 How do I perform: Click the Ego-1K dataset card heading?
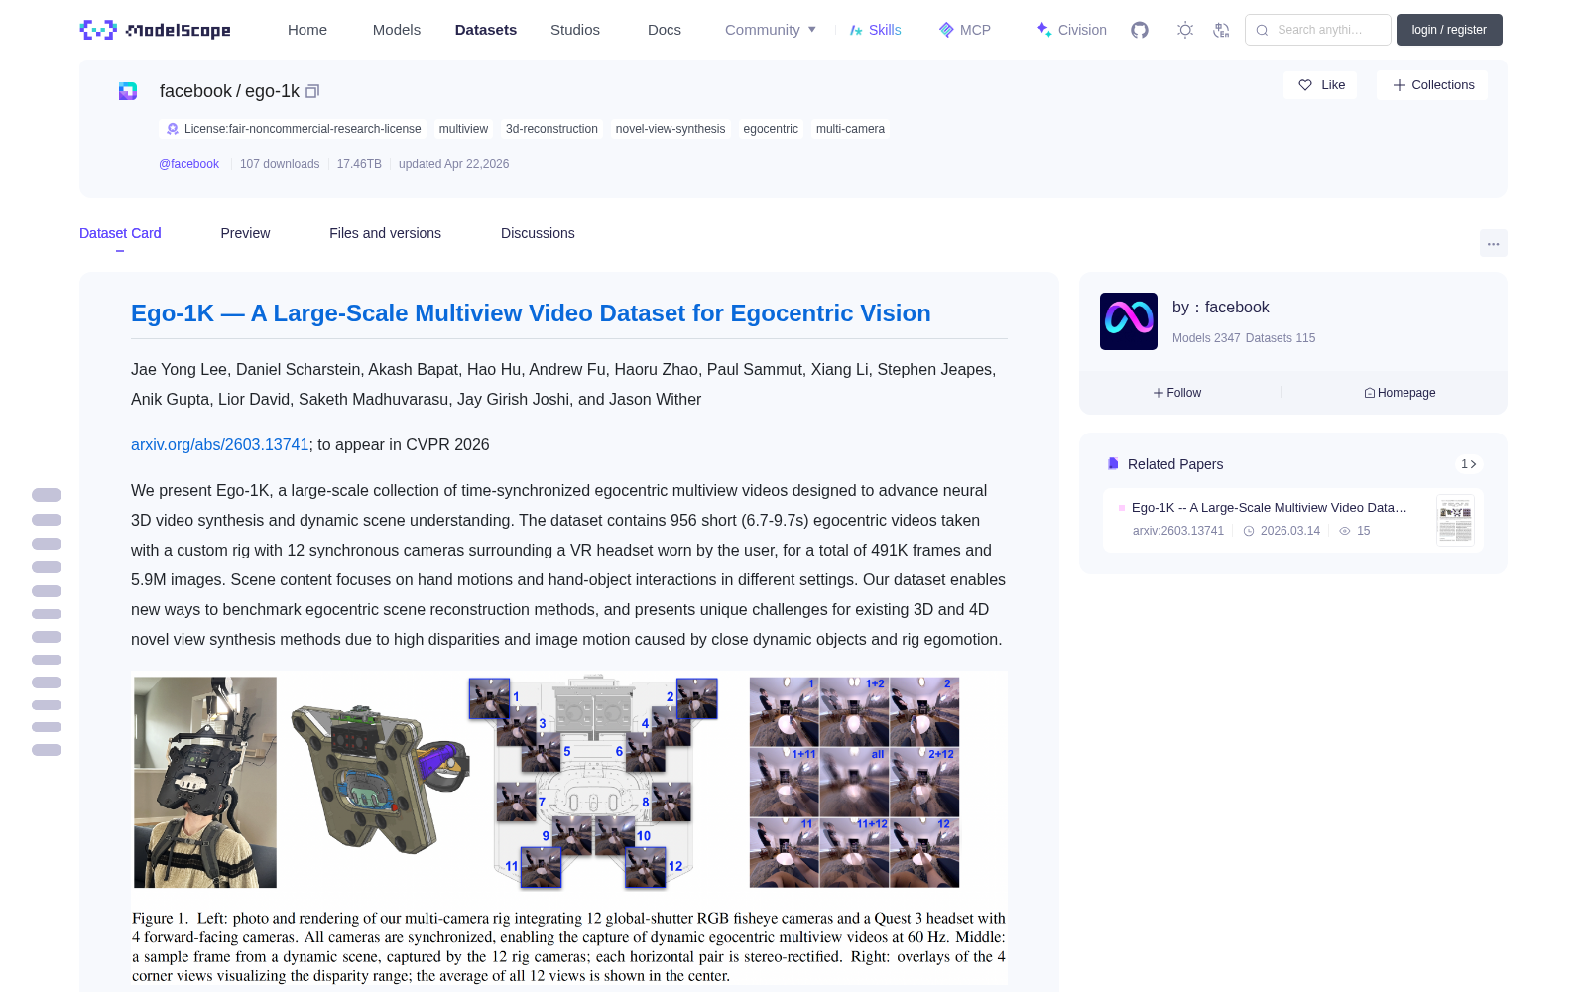click(x=531, y=313)
